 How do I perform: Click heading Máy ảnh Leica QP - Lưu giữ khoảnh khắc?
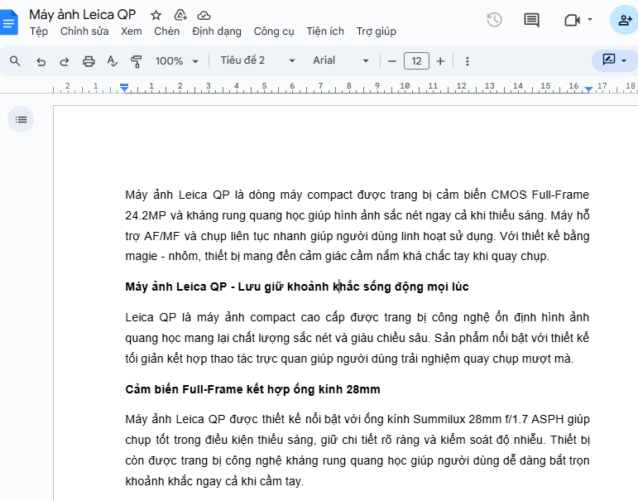(297, 287)
